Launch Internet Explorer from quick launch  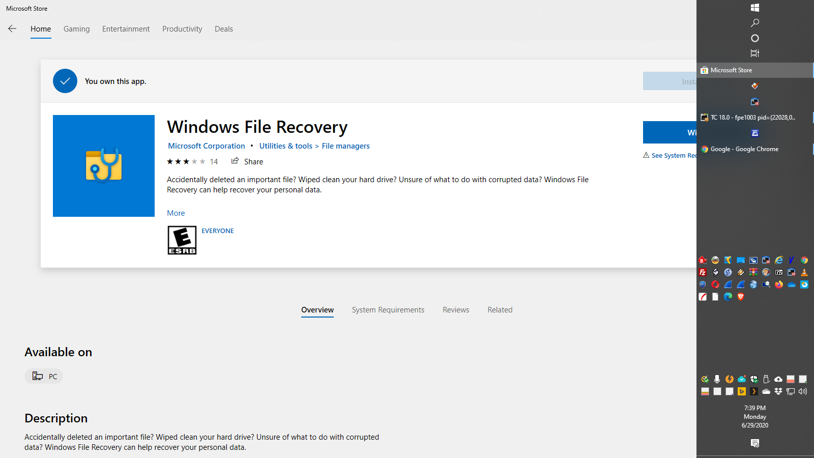(x=779, y=260)
